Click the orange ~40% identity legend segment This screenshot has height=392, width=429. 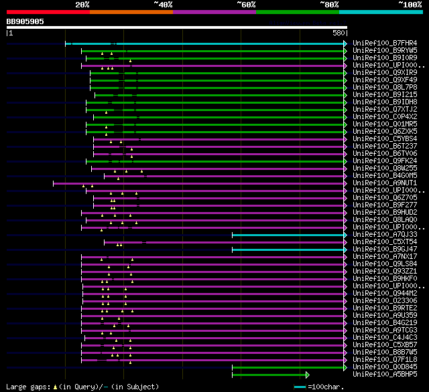(x=131, y=12)
